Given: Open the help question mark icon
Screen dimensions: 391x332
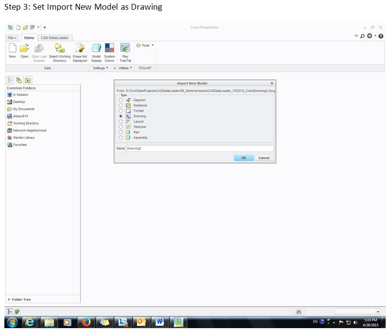Looking at the screenshot, I should pos(381,36).
